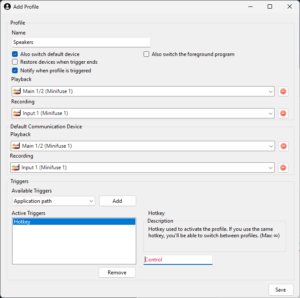The image size is (300, 298).
Task: Save the profile
Action: tap(281, 290)
